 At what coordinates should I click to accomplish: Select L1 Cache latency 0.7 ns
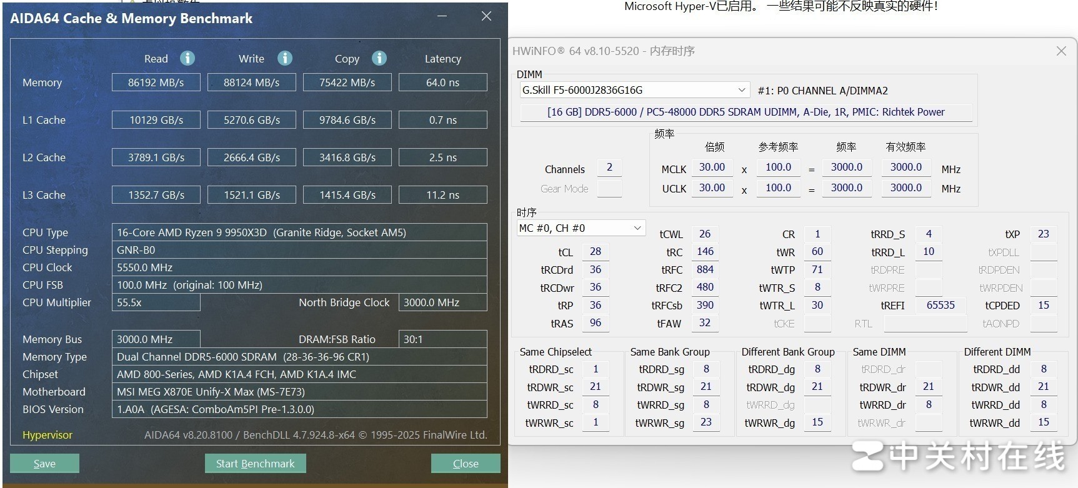(443, 120)
